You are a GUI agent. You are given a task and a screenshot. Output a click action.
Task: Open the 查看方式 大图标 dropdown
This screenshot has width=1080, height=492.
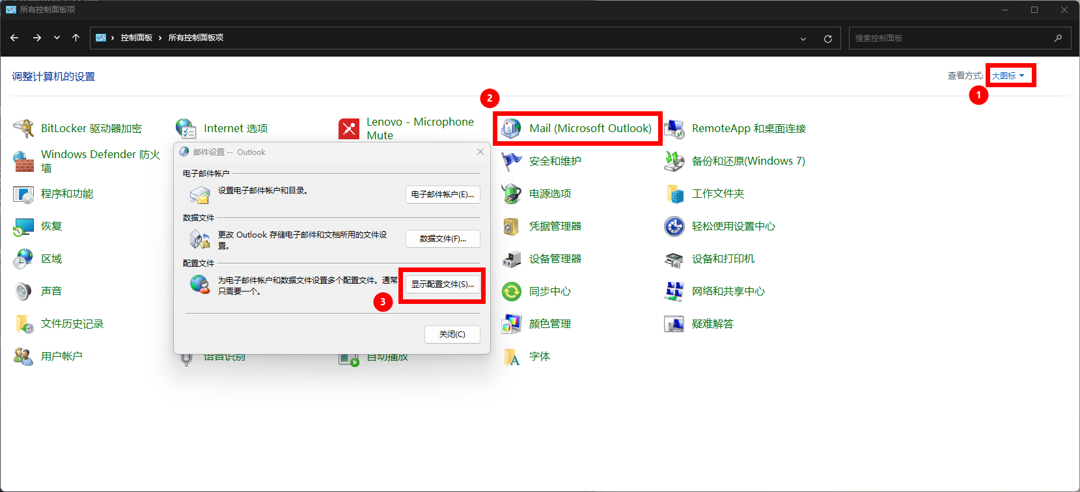[x=1008, y=76]
